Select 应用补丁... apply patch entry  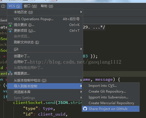[45, 62]
